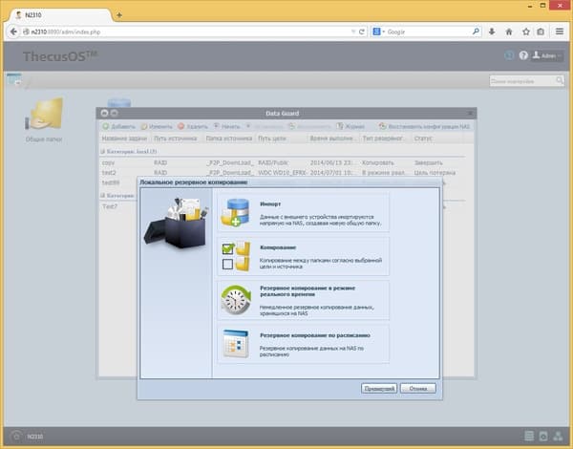Viewport: 573px width, 449px height.
Task: Open the Firefox downloads arrow icon
Action: coord(492,32)
